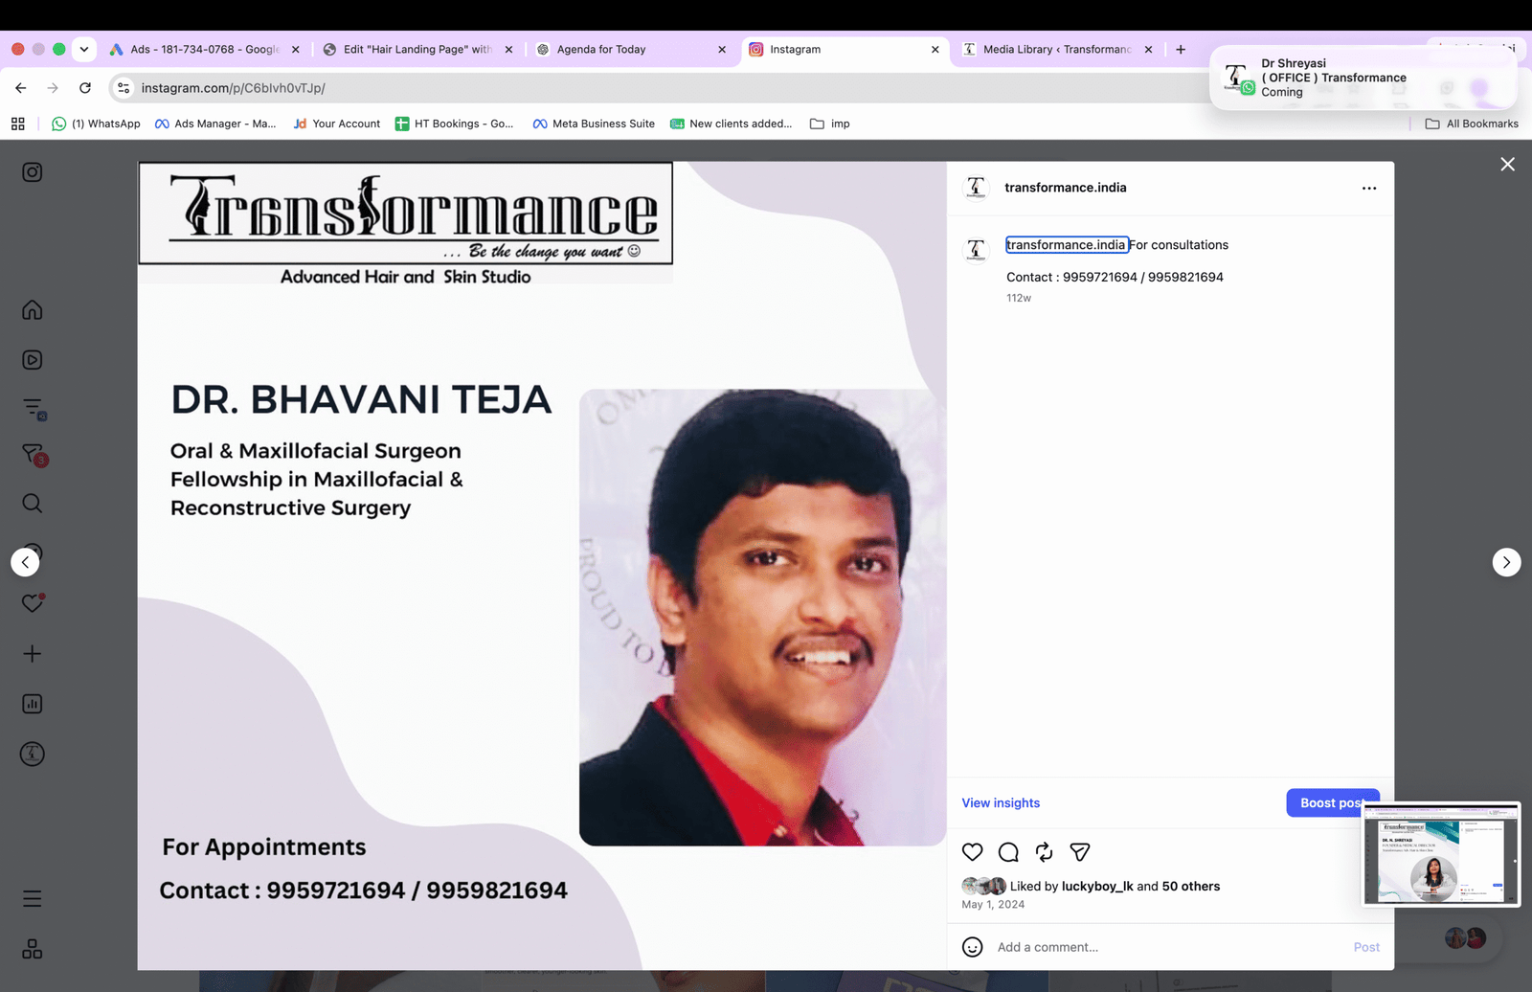Open the HT Bookings bookmark

[454, 124]
